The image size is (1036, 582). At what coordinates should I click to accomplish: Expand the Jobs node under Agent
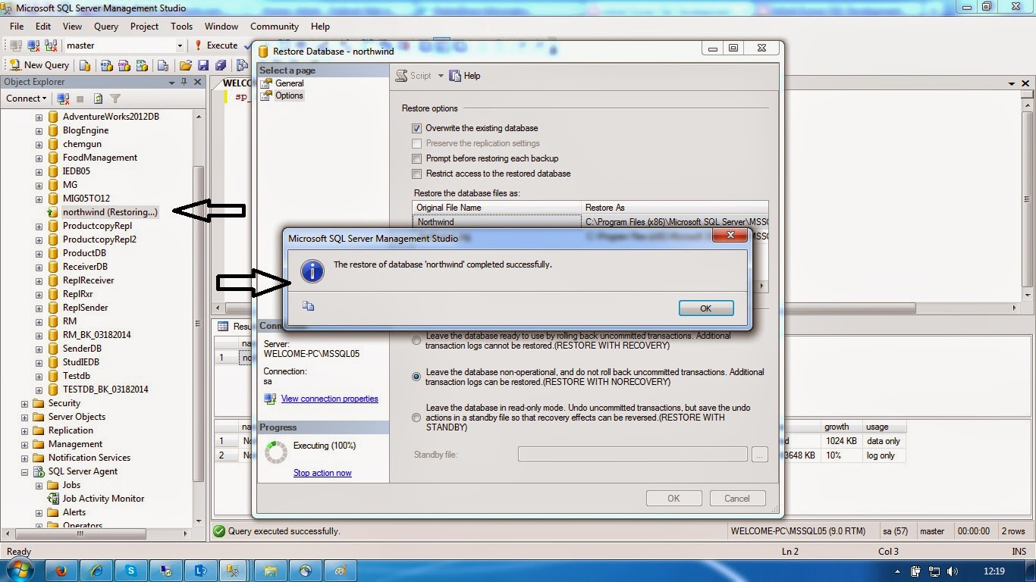tap(39, 486)
